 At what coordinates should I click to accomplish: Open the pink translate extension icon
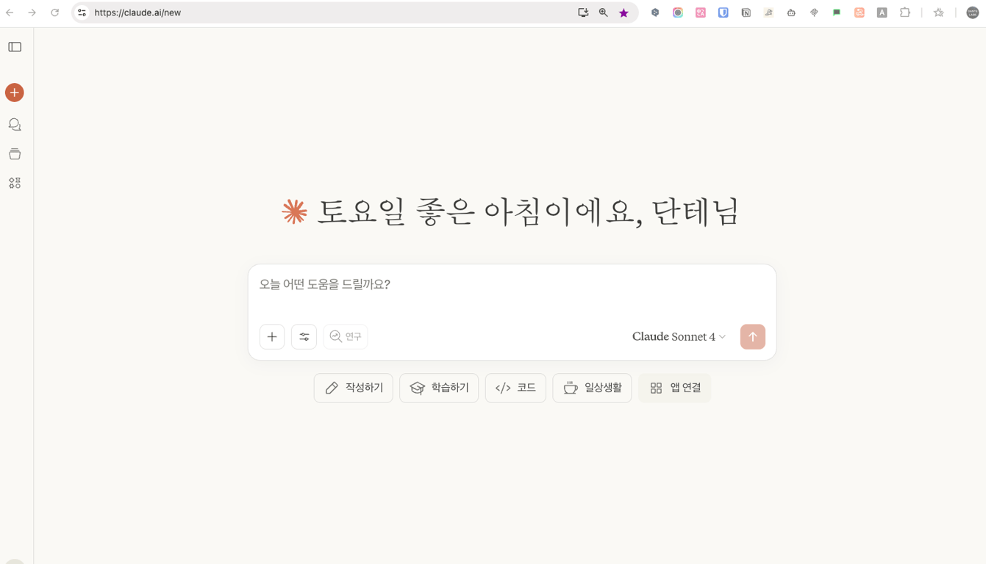[701, 12]
